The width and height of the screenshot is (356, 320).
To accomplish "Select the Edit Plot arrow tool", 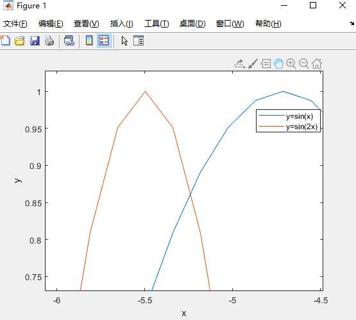I will tap(124, 41).
